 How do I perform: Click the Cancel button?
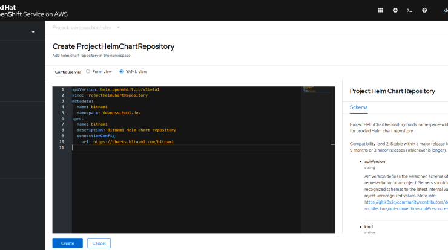click(99, 243)
